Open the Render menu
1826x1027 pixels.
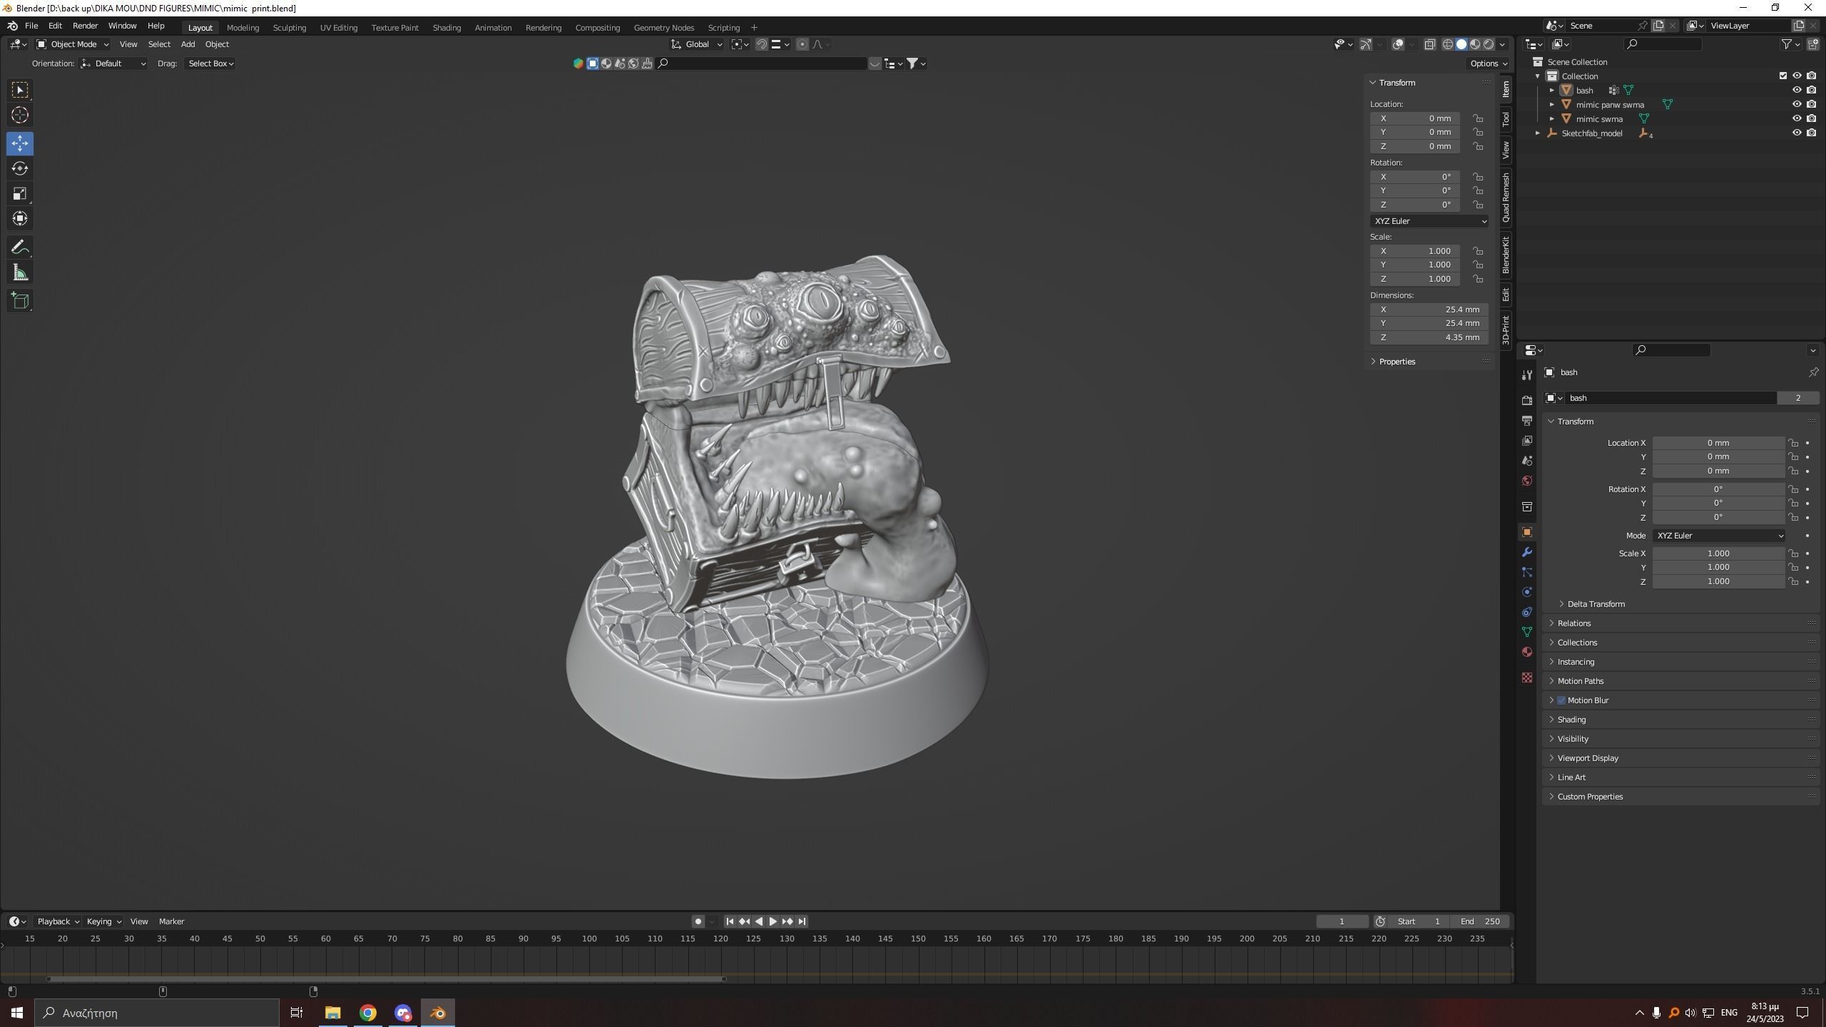click(85, 26)
